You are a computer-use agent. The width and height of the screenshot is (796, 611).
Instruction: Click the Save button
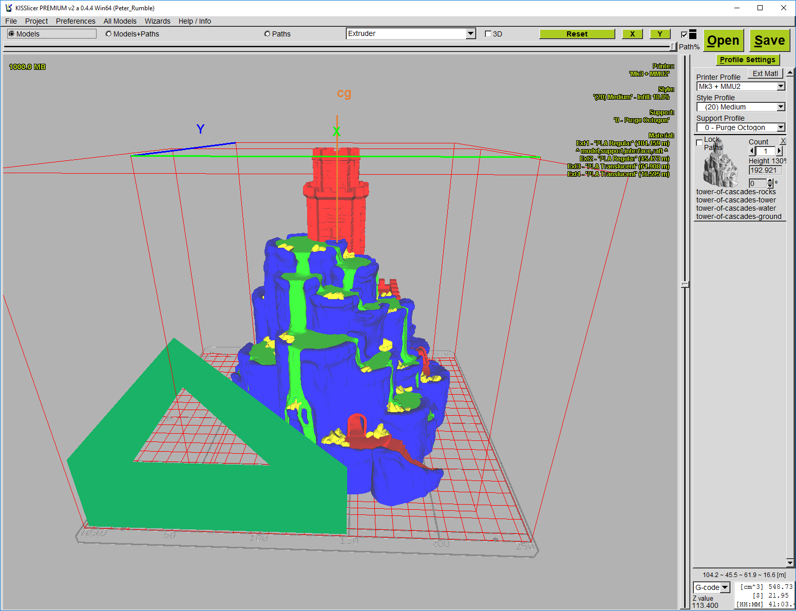pos(769,41)
